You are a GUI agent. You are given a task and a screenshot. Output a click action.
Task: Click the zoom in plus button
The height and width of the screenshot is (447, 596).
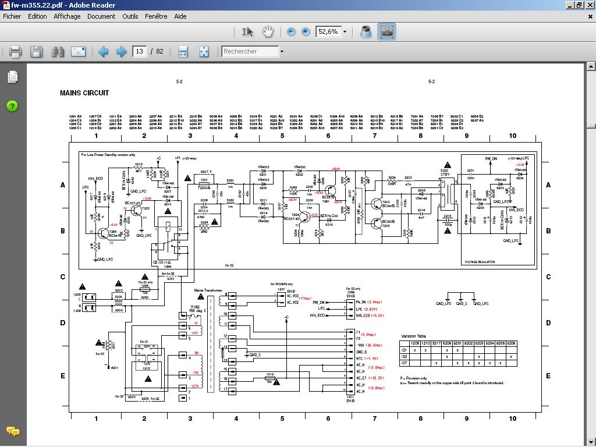pyautogui.click(x=305, y=31)
